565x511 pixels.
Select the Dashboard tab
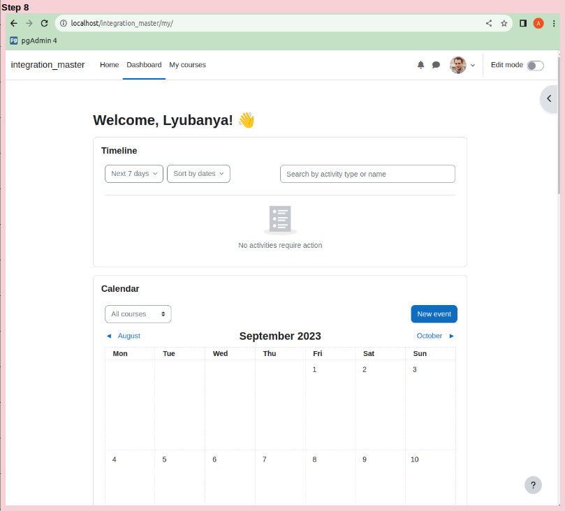tap(144, 65)
